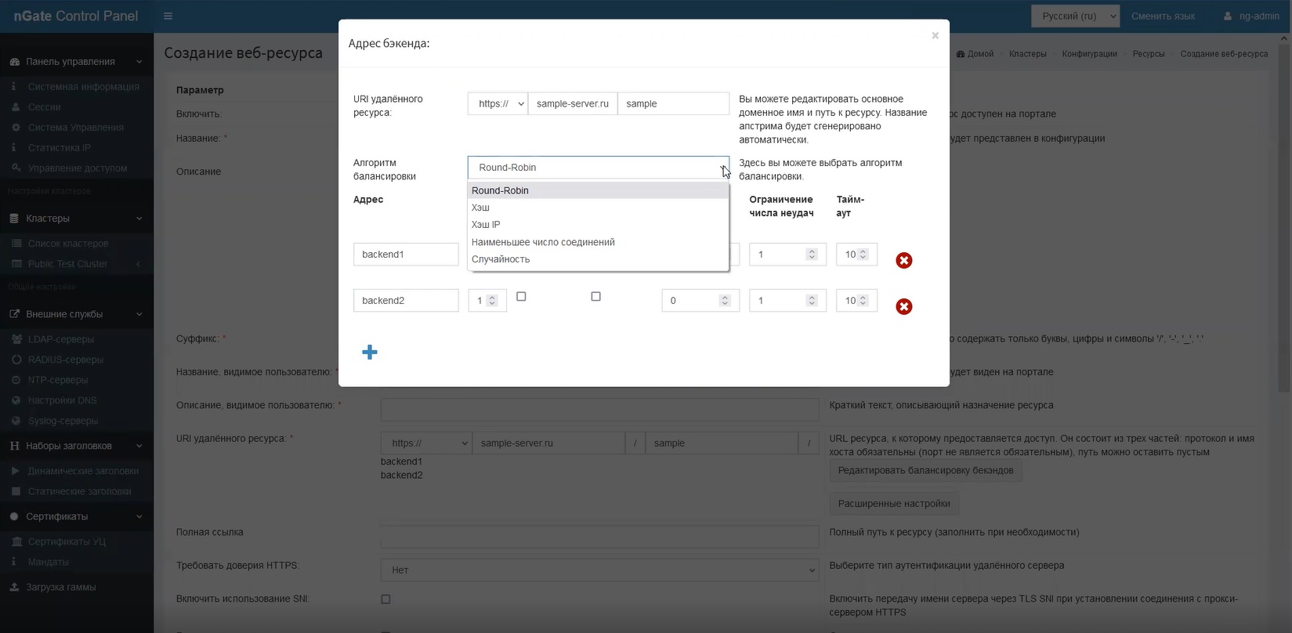This screenshot has width=1292, height=633.
Task: Open LDAP-серверы in sidebar
Action: [77, 339]
